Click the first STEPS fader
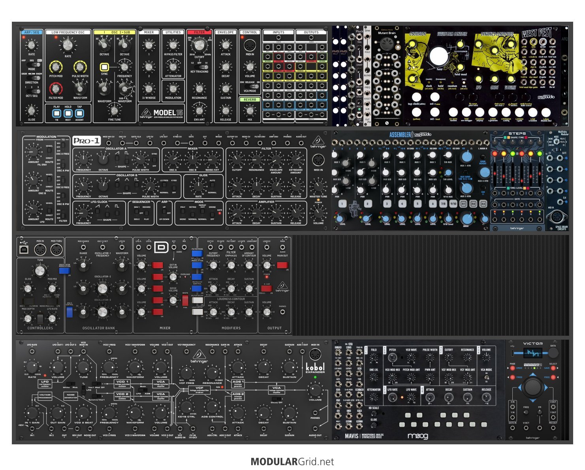585x470 pixels. (495, 174)
